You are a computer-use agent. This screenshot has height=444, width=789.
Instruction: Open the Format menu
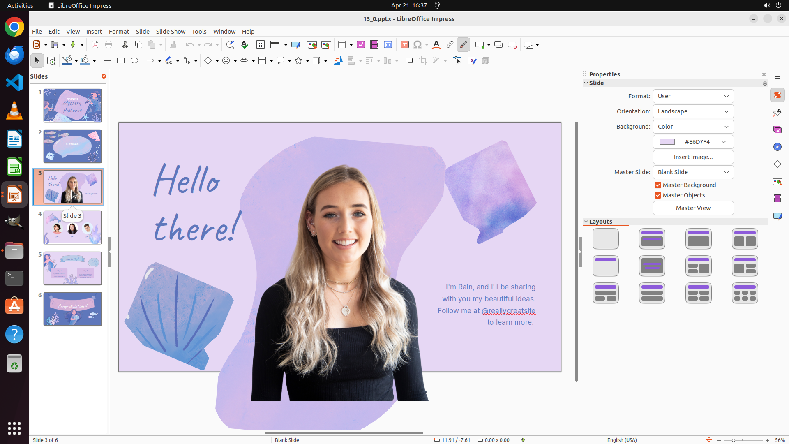119,32
